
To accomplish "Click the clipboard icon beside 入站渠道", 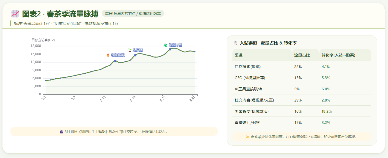I will [235, 43].
